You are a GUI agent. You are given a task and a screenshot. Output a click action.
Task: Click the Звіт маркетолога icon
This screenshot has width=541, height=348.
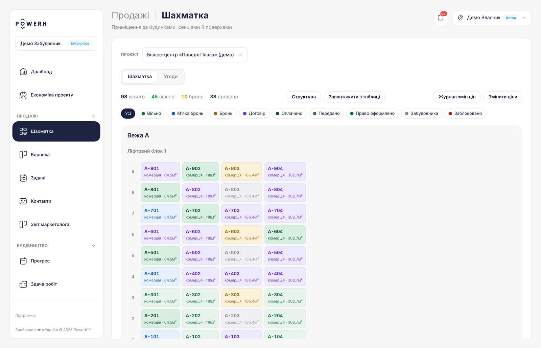[x=23, y=224]
